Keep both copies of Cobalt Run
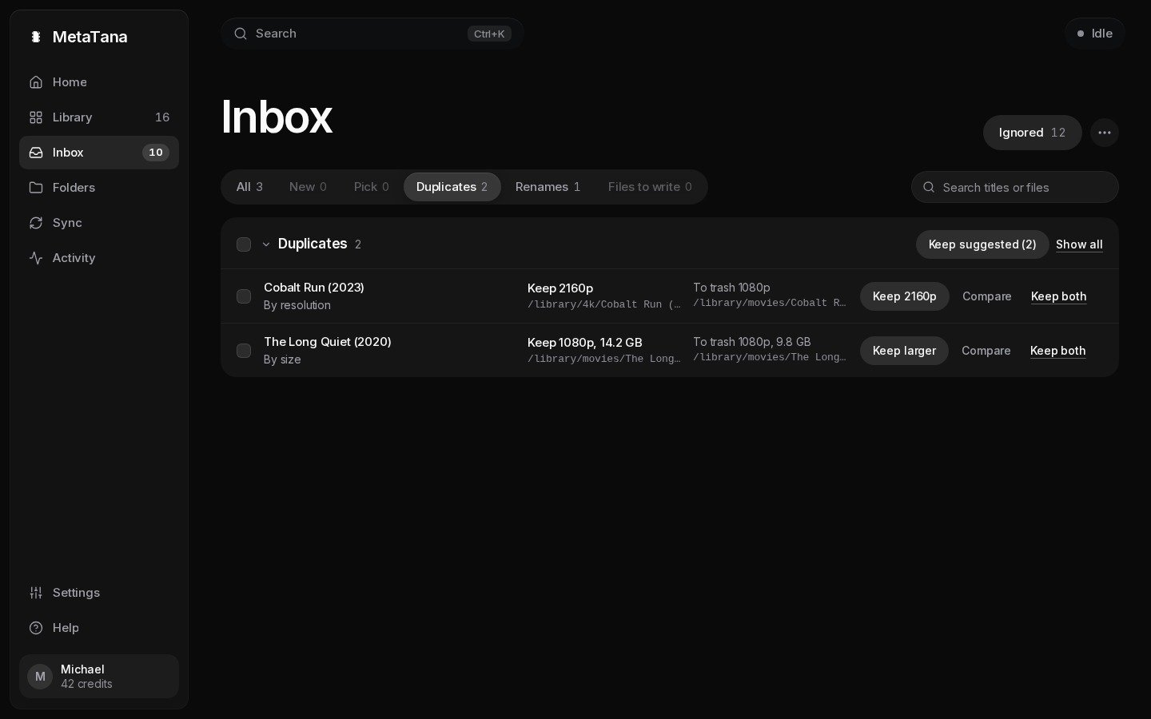This screenshot has width=1151, height=719. [x=1059, y=296]
